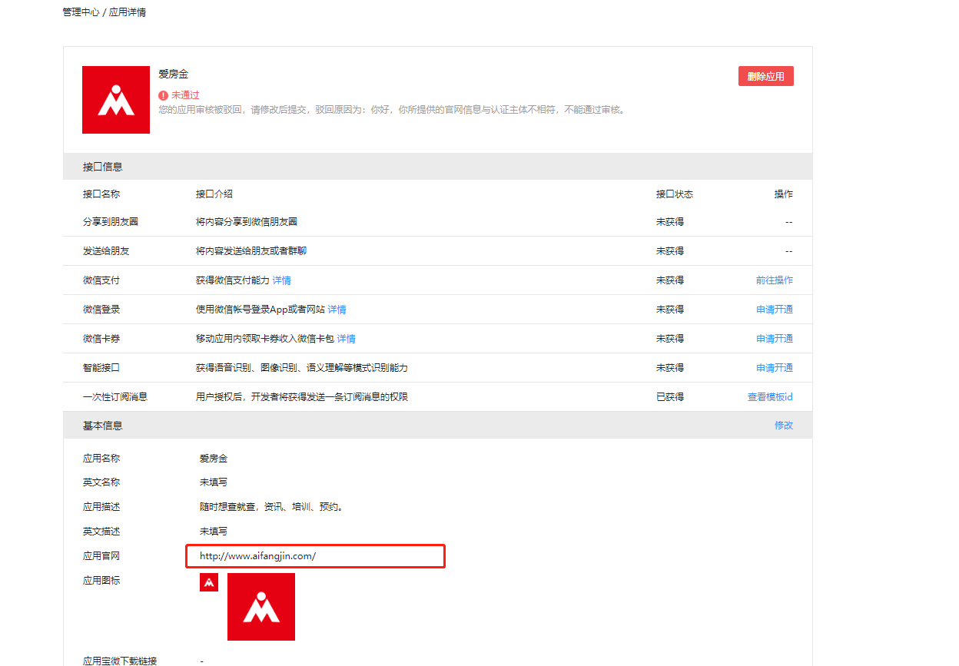The height and width of the screenshot is (666, 959).
Task: Click the 智能接口 interface name
Action: point(101,368)
